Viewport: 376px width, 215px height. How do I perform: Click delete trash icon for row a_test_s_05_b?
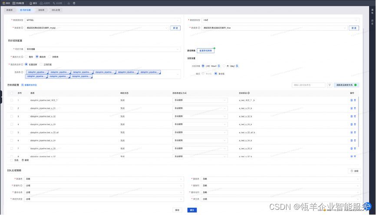(x=355, y=148)
